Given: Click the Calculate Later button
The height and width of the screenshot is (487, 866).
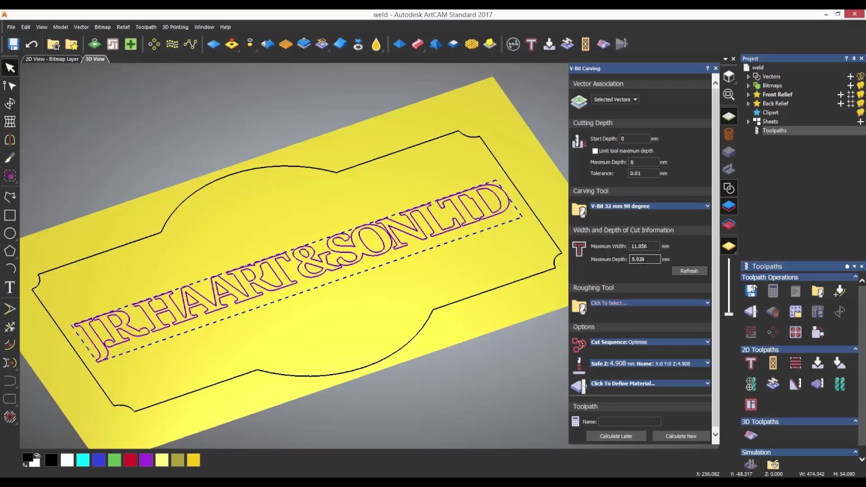Looking at the screenshot, I should point(616,436).
